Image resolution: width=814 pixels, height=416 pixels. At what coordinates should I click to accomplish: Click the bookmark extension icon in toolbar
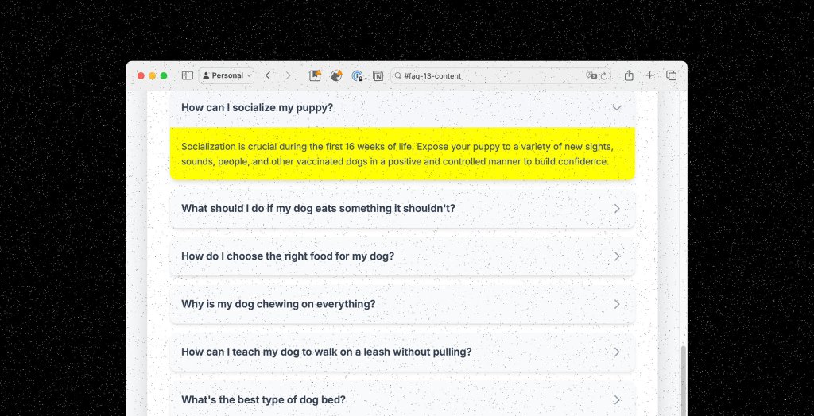(x=316, y=75)
